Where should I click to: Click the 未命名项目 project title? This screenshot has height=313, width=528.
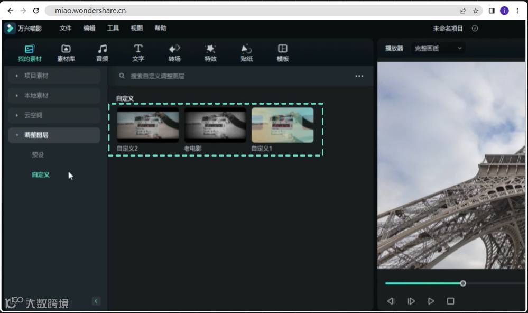tap(448, 29)
